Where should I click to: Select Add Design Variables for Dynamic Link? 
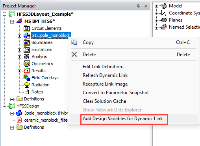click(x=133, y=119)
